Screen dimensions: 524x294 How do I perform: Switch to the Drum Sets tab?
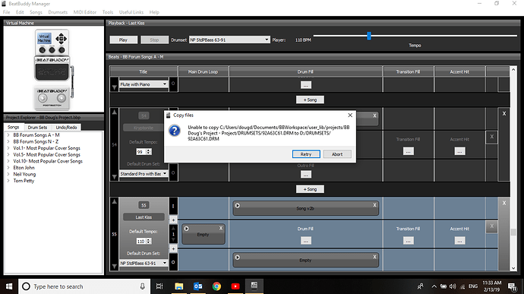click(37, 128)
